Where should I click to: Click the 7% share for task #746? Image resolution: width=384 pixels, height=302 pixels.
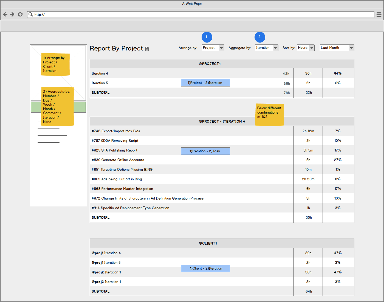tap(338, 131)
